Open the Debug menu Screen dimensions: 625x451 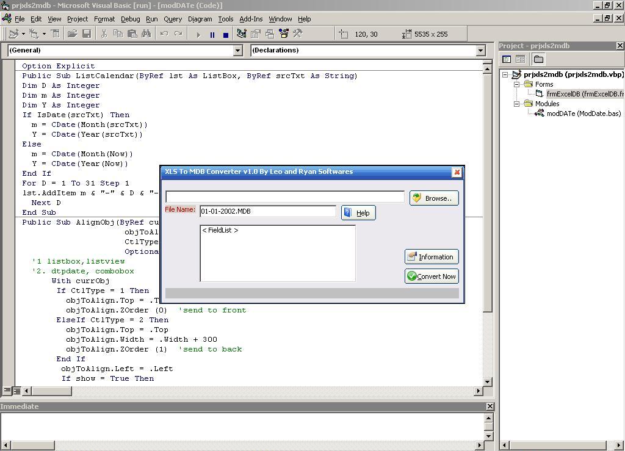pyautogui.click(x=131, y=19)
